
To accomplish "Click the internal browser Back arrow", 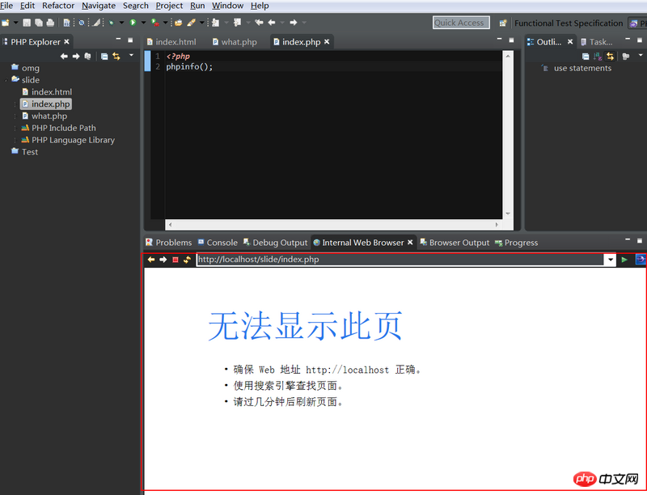I will click(151, 260).
